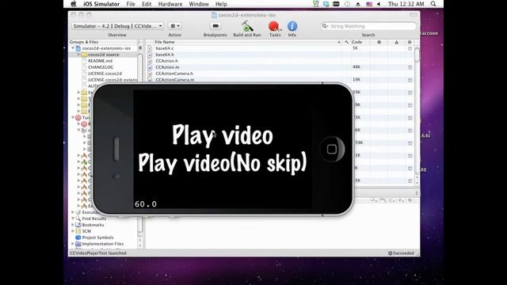This screenshot has width=507, height=285.
Task: Tap Play video(No skip) in the simulator
Action: 223,162
